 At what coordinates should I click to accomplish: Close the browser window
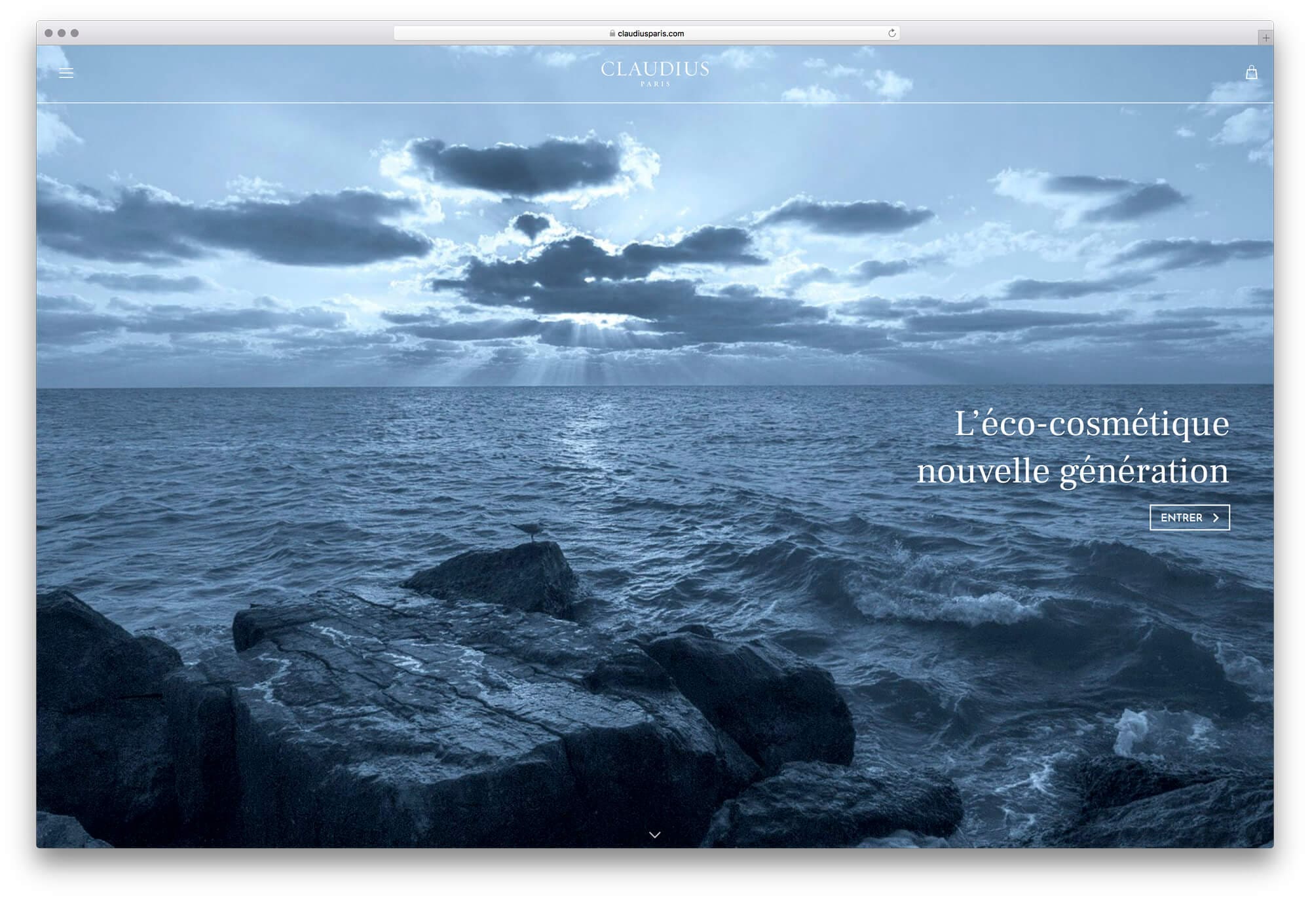tap(48, 33)
